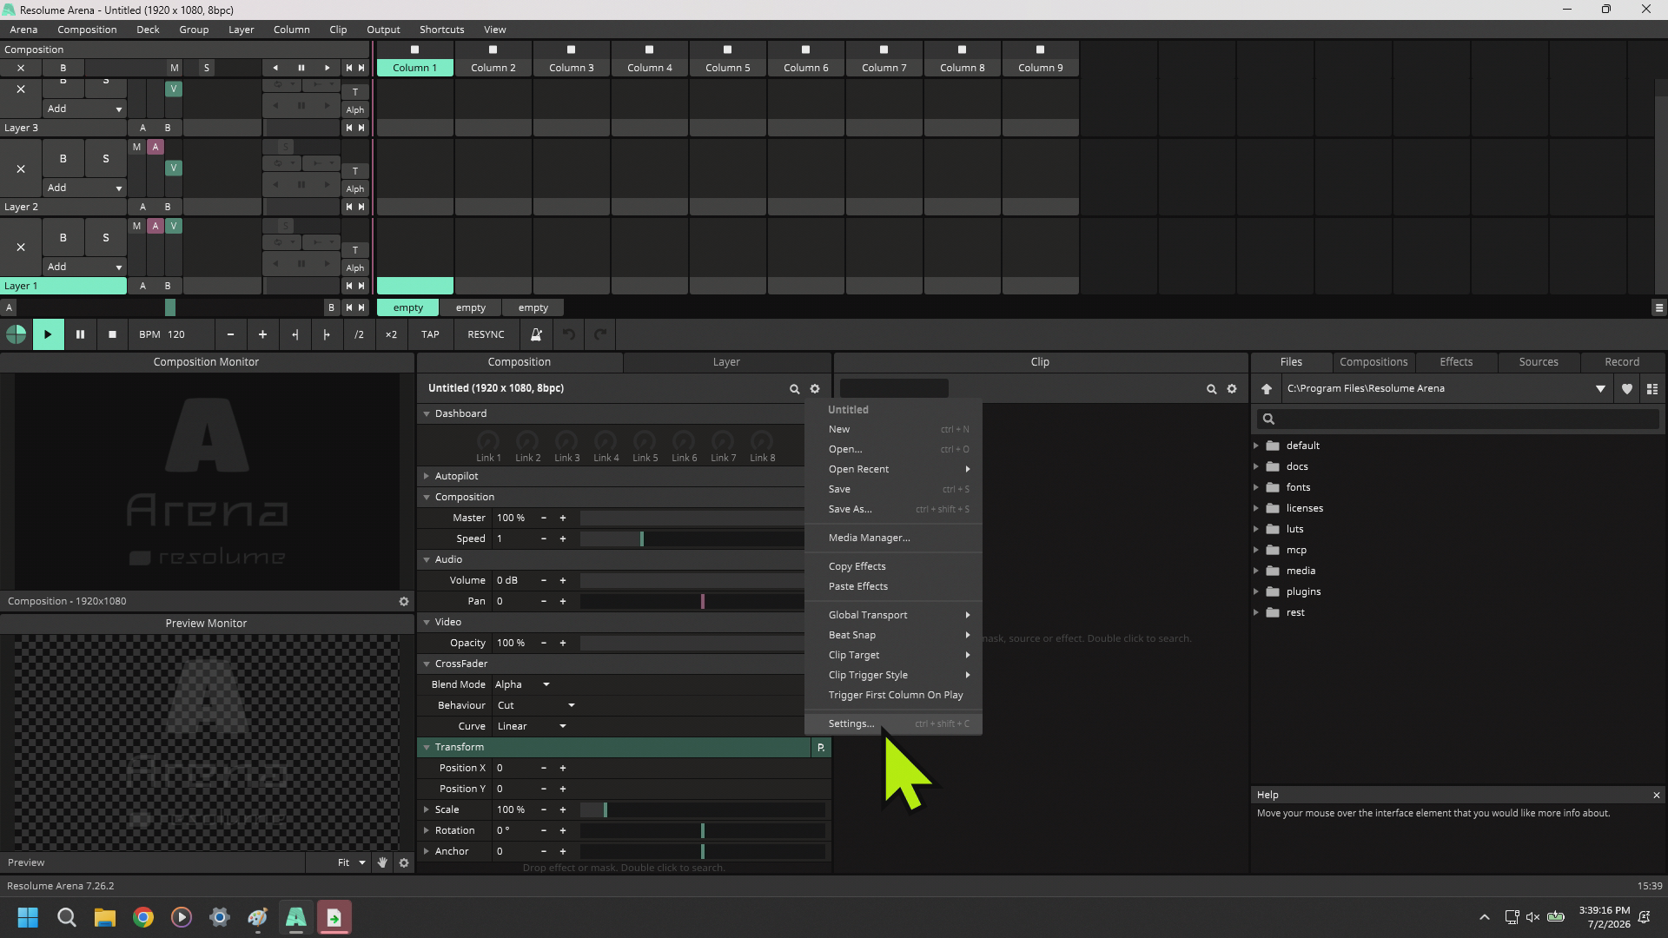Open favorites heart in Files browser
Screen dimensions: 1668x938
click(x=1627, y=389)
